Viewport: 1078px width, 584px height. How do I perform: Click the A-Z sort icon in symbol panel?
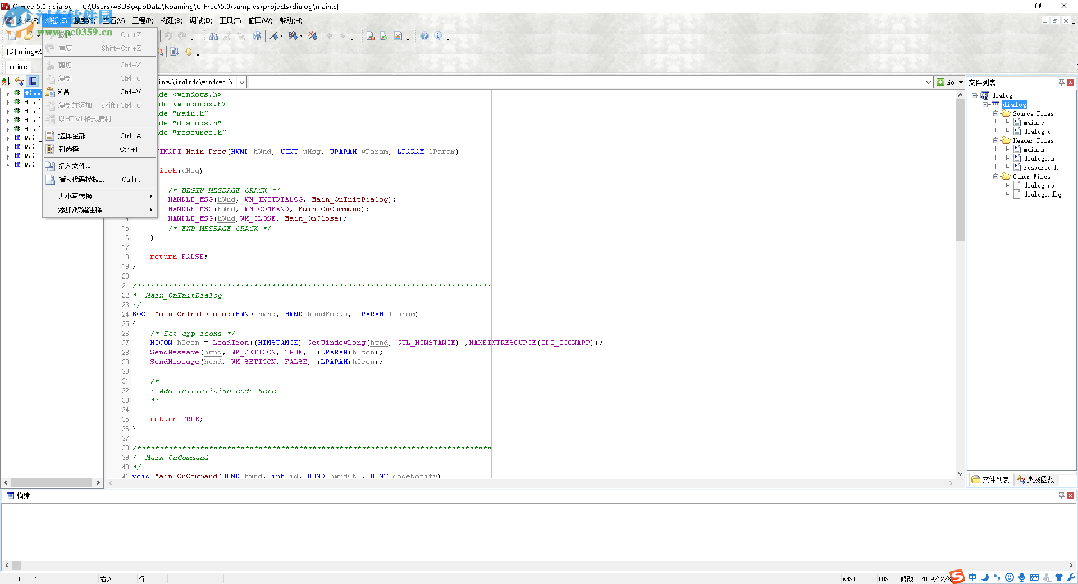pos(6,81)
